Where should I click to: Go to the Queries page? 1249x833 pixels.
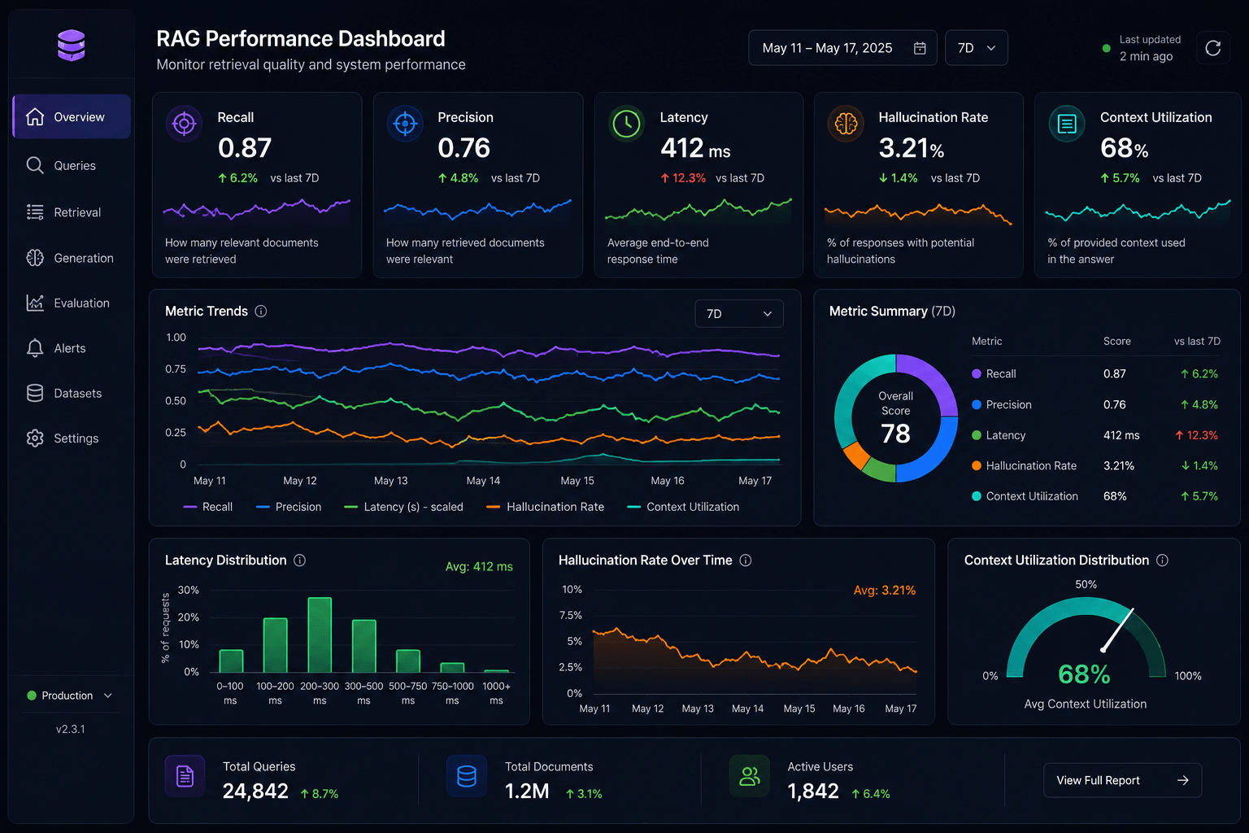(72, 165)
